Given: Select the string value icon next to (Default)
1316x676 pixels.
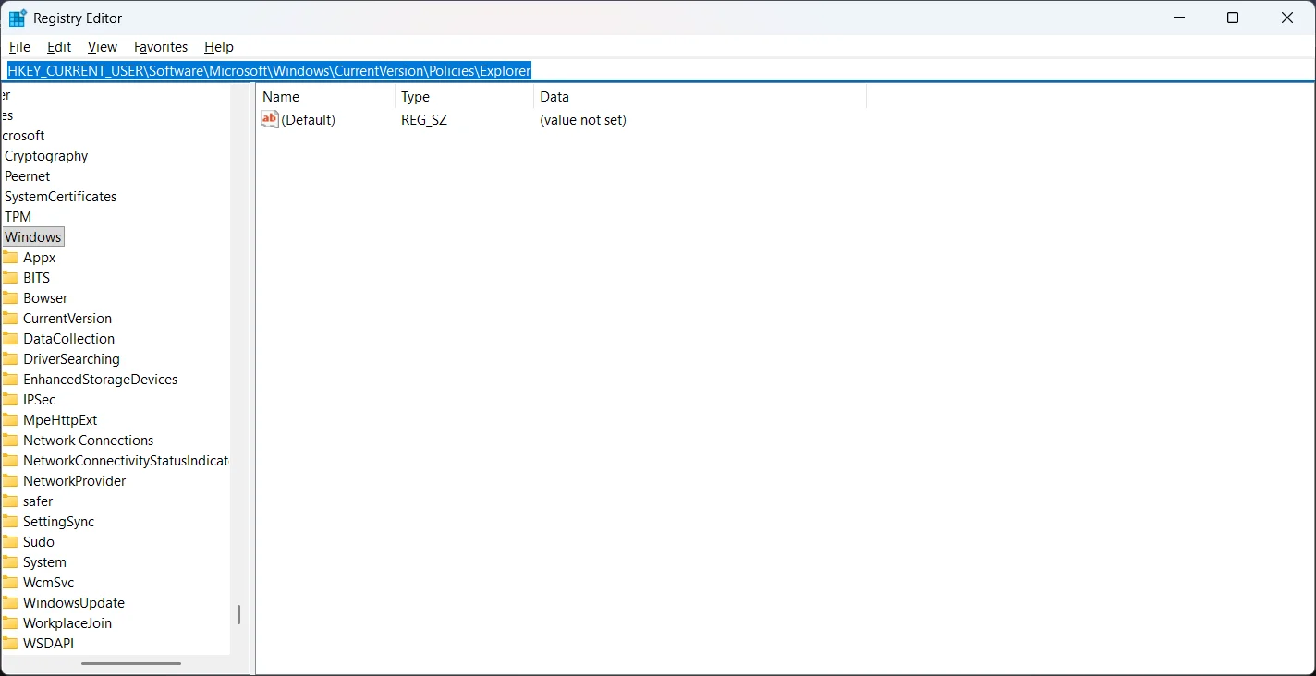Looking at the screenshot, I should point(269,119).
